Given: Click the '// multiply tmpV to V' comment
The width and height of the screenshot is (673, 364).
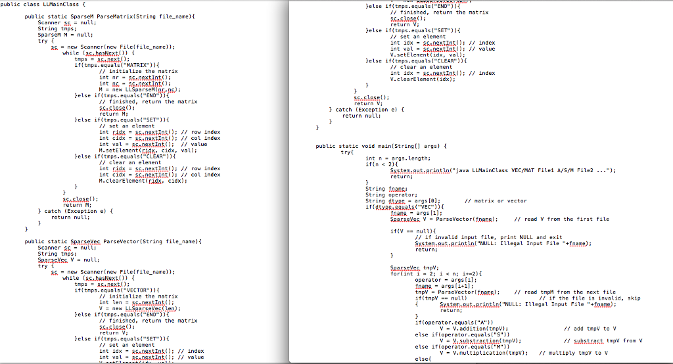Looking at the screenshot, I should click(573, 353).
